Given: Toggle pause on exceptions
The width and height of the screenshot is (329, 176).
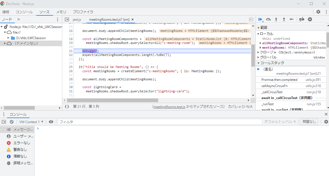Looking at the screenshot, I should pos(310,20).
